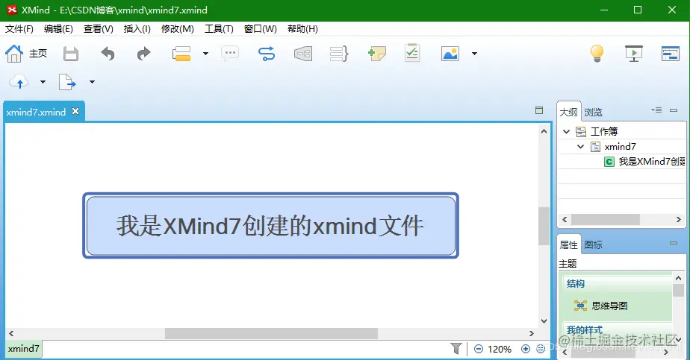The height and width of the screenshot is (360, 690).
Task: Insert a note with the sticky note icon
Action: point(376,54)
